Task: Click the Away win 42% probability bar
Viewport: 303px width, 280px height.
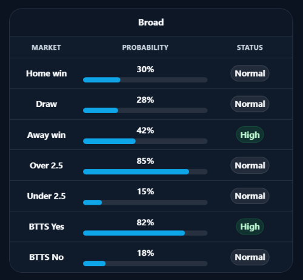Action: coord(145,141)
